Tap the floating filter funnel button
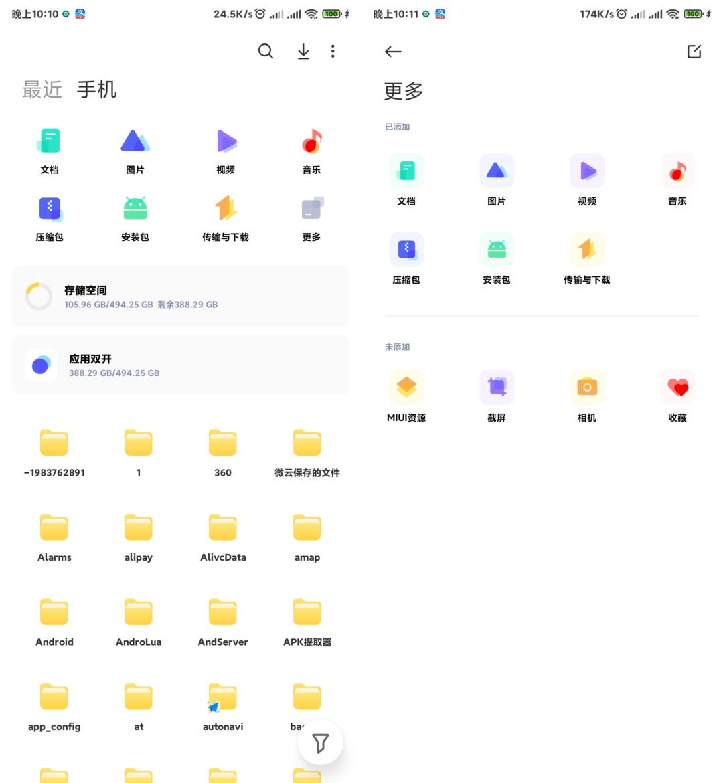 coord(320,743)
